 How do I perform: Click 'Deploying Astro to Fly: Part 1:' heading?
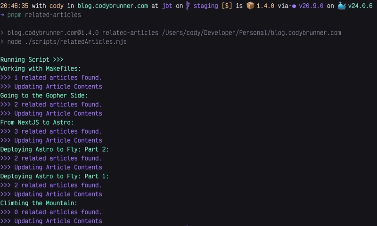click(54, 176)
